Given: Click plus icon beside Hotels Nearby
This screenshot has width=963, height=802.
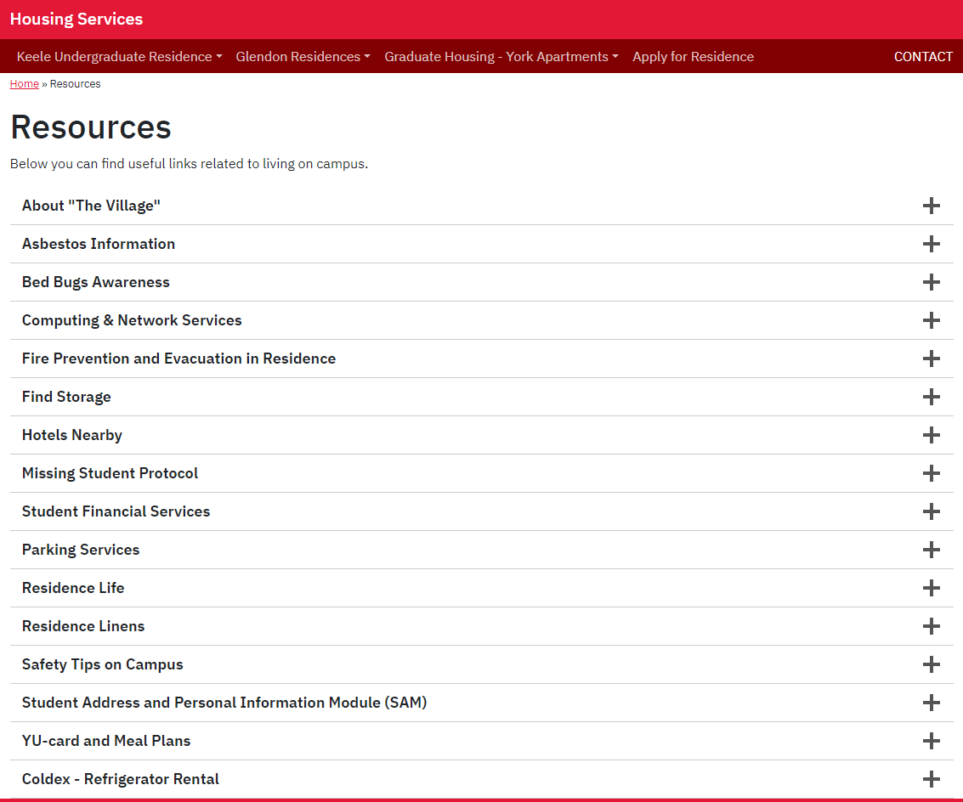Looking at the screenshot, I should point(931,435).
